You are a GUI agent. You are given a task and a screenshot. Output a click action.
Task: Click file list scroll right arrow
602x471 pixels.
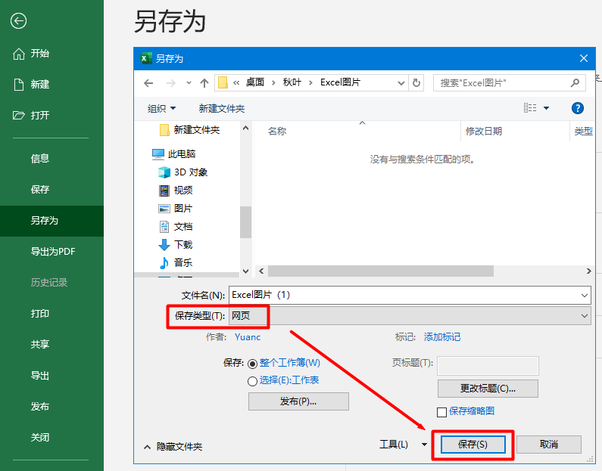pyautogui.click(x=588, y=271)
